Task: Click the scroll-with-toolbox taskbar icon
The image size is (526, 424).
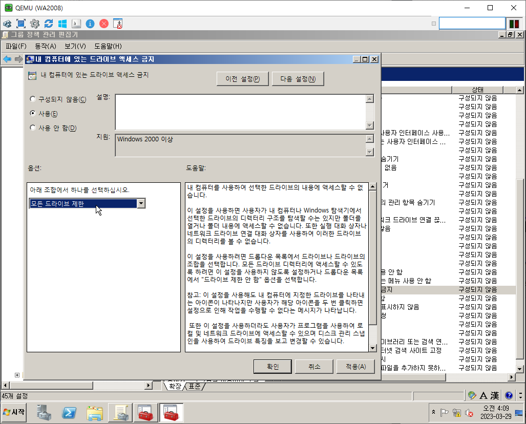Action: [x=120, y=412]
